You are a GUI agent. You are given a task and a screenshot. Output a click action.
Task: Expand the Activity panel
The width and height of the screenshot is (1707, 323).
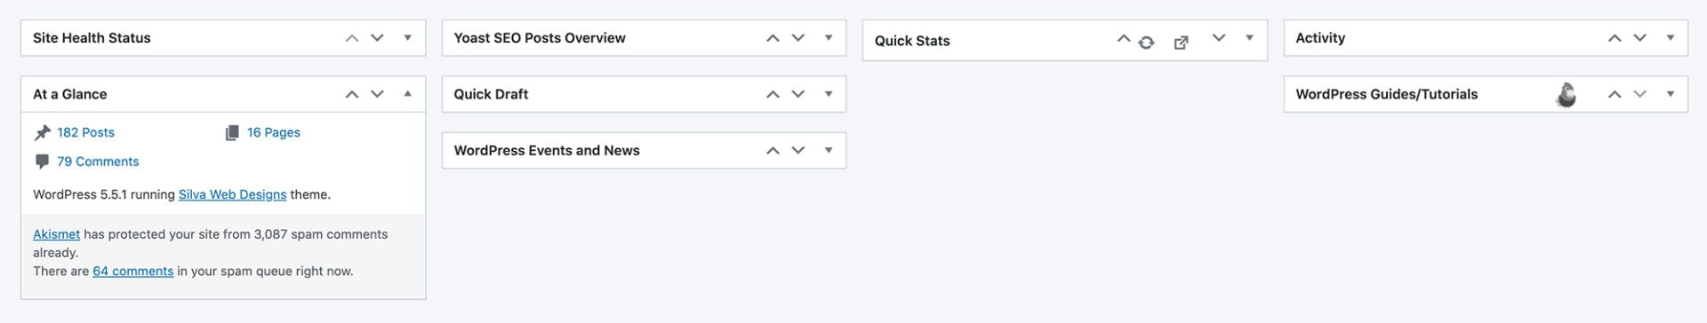point(1671,38)
